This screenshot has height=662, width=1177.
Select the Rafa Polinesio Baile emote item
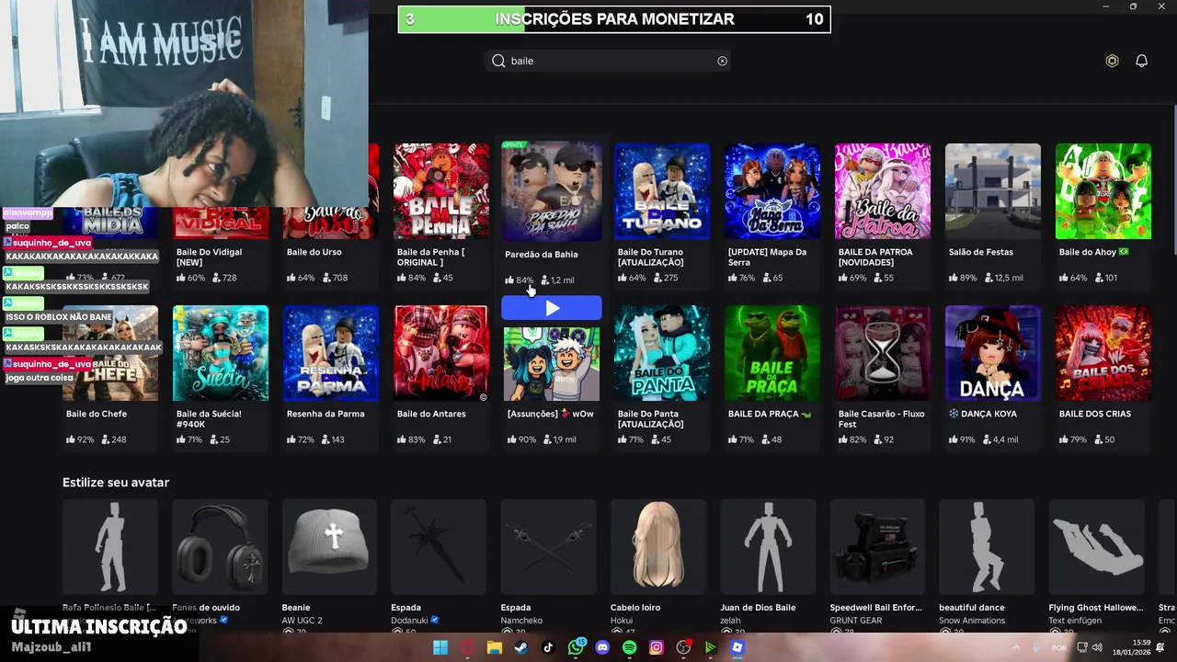(110, 548)
